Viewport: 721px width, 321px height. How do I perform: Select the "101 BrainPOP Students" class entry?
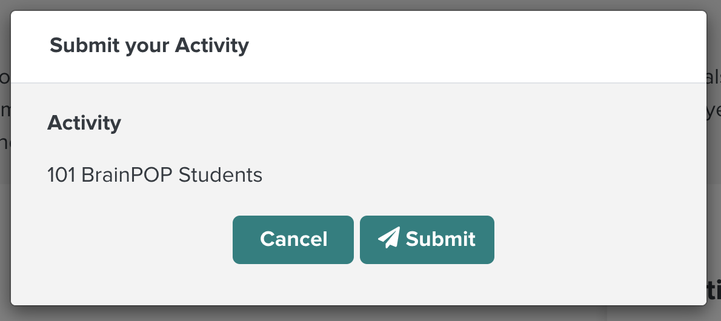click(x=155, y=175)
